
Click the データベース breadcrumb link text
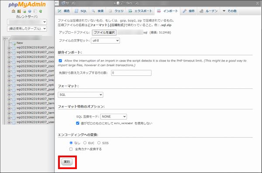[130, 3]
